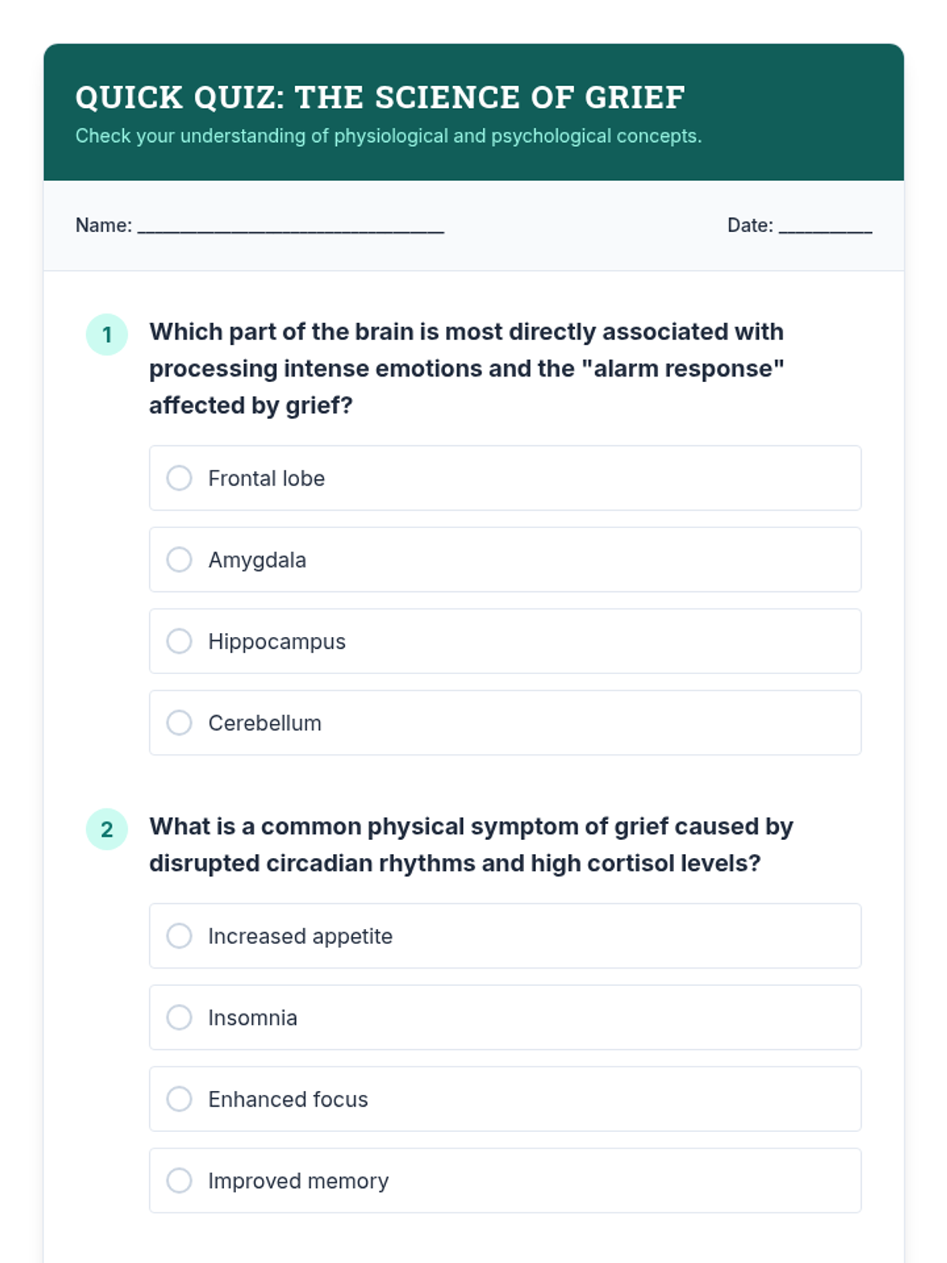
Task: Select the Increased appetite radio button
Action: pos(179,935)
